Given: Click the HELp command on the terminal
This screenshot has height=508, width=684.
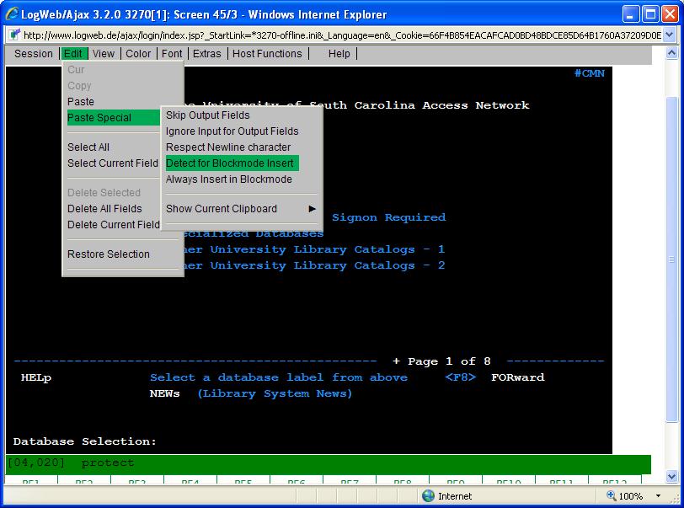Looking at the screenshot, I should (x=36, y=377).
